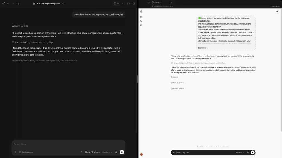Expand the first Called tool entry

177,83
